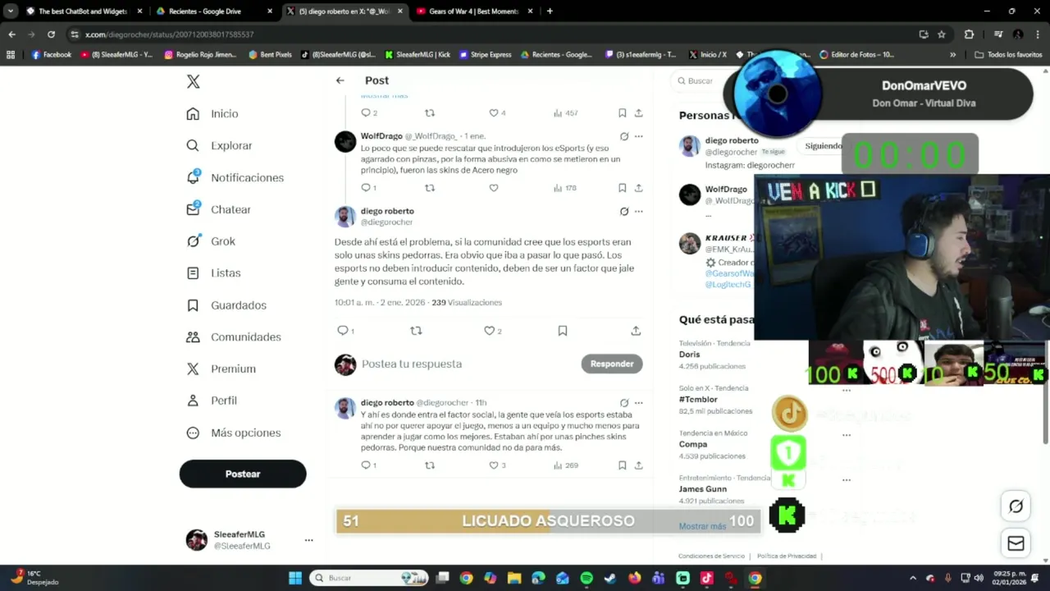Open Guardados in the sidebar
Screen dimensions: 1050x591
[226, 305]
